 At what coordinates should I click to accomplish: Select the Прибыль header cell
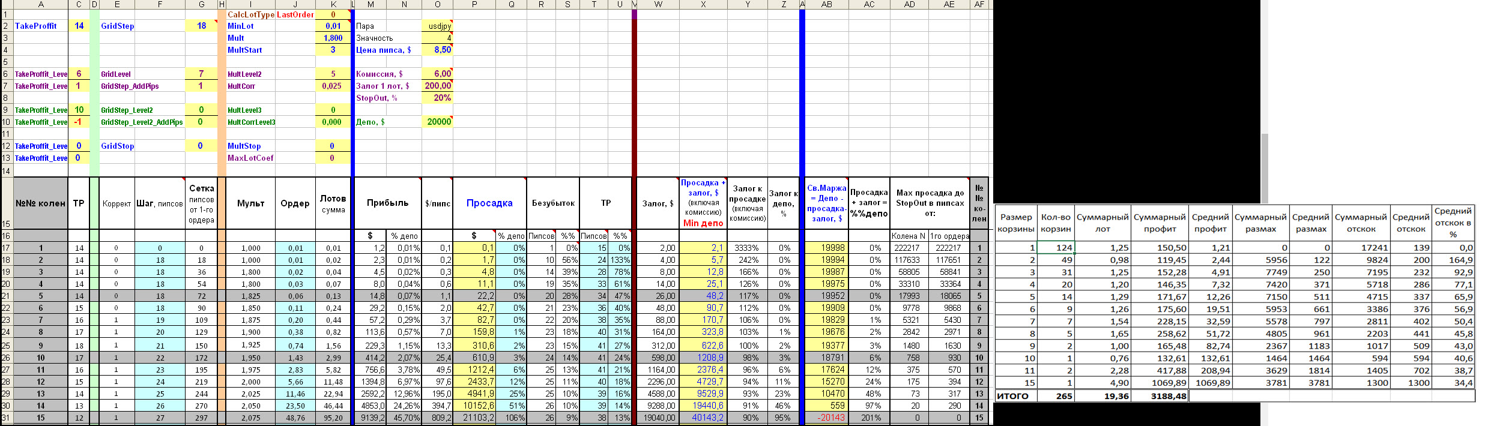(388, 203)
